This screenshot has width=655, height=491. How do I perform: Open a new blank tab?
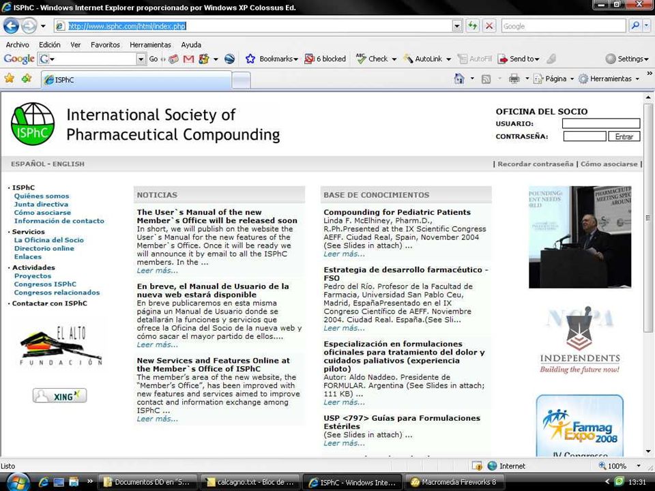241,80
